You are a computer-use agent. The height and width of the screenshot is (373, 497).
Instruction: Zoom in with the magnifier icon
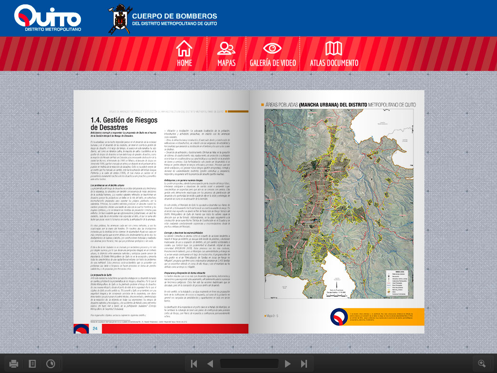tap(482, 363)
